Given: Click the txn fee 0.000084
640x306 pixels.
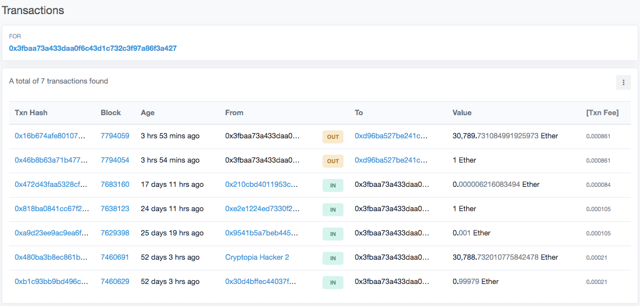Looking at the screenshot, I should pyautogui.click(x=598, y=185).
